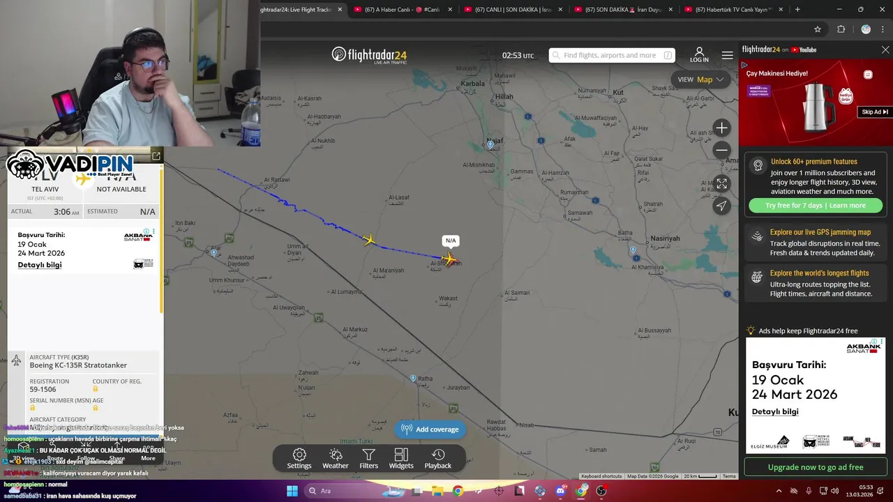Close the A Haber Canlı tab
893x502 pixels.
(450, 10)
